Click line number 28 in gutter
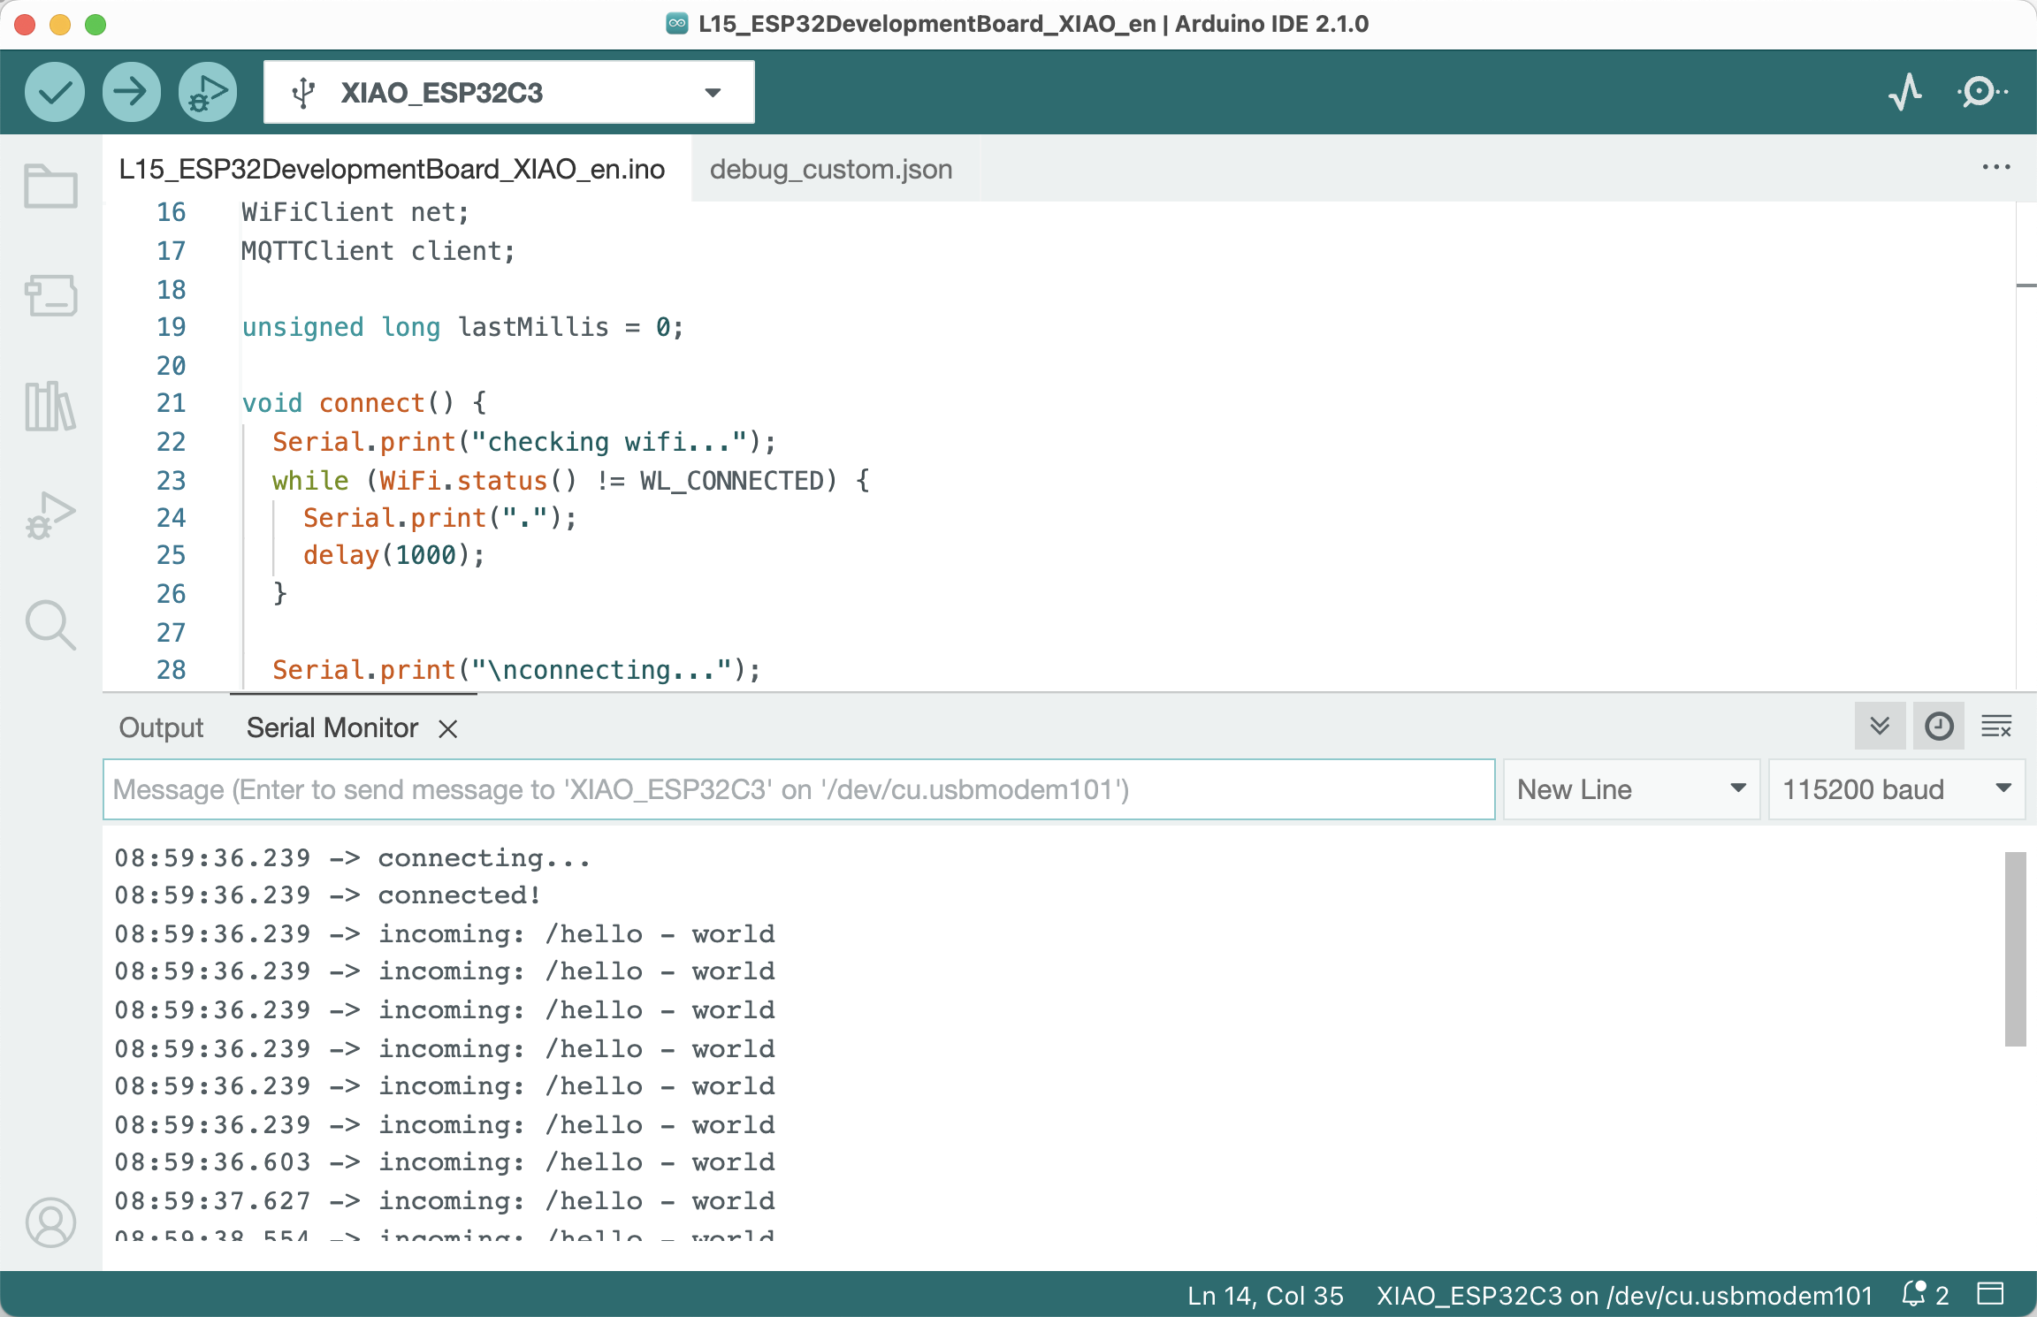 pyautogui.click(x=172, y=670)
